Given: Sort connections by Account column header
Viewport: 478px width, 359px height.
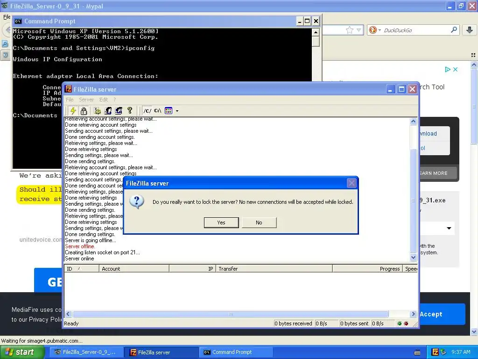Looking at the screenshot, I should point(134,269).
